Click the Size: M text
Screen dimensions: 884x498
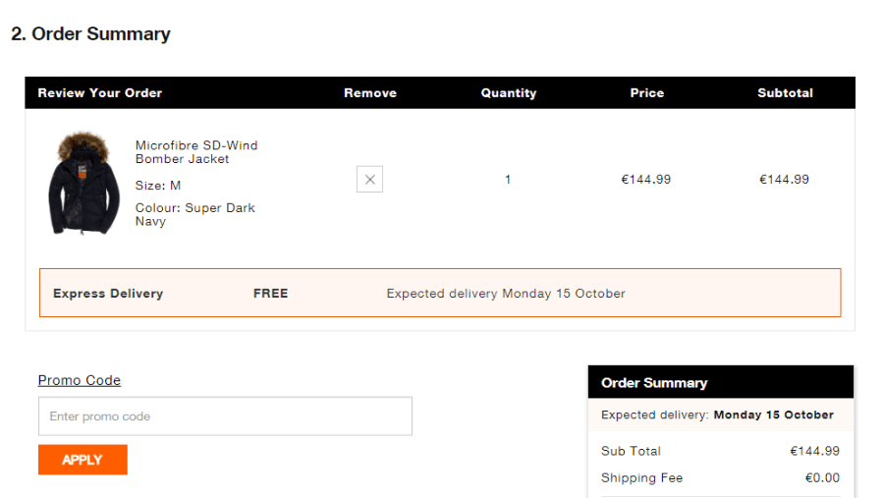158,186
